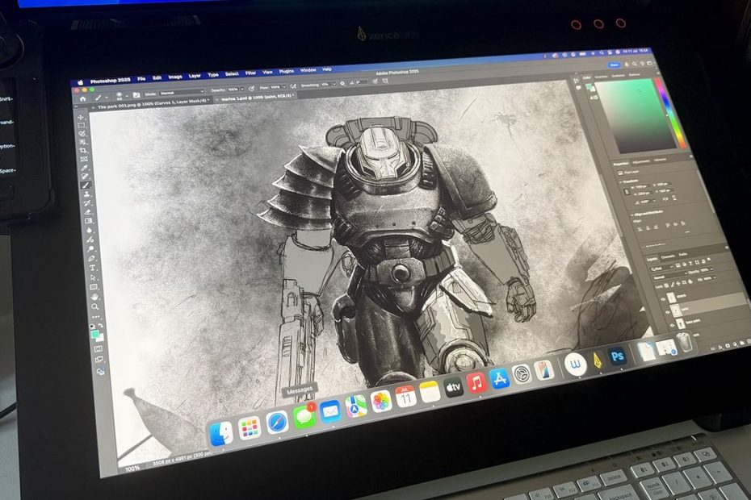Image resolution: width=751 pixels, height=500 pixels.
Task: Select the Hand tool
Action: (x=94, y=297)
